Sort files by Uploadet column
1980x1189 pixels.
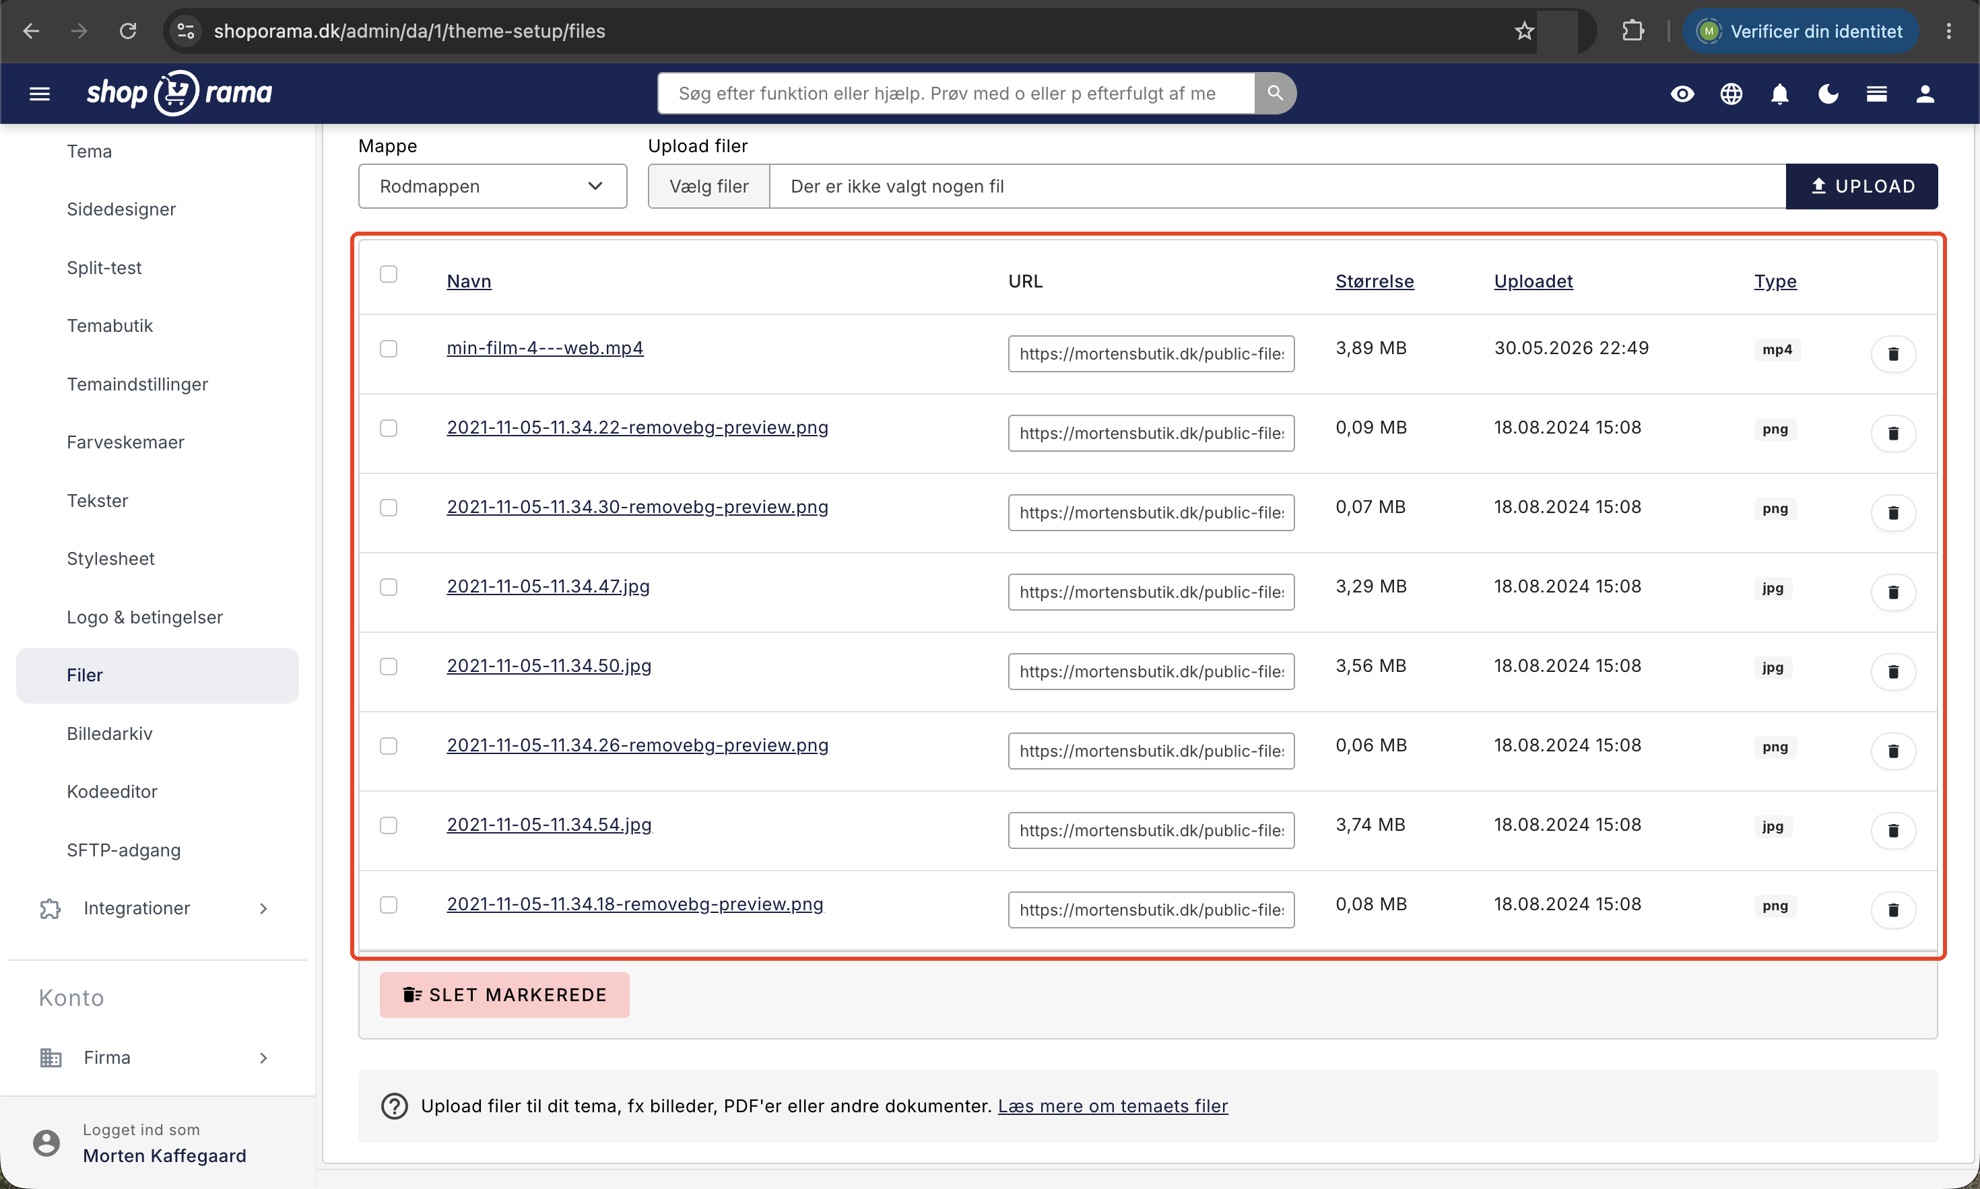click(1533, 281)
